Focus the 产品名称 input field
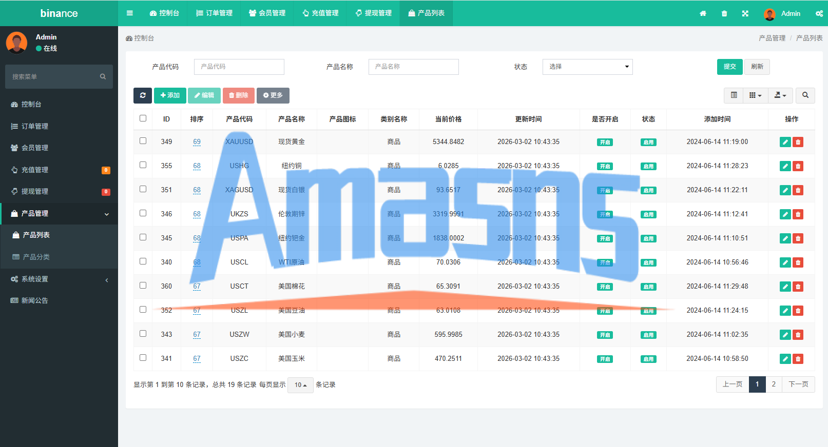This screenshot has height=447, width=828. (x=414, y=67)
